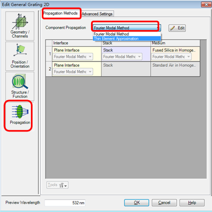Click the pencil Edit button
Viewport: 212px width, 212px height.
point(177,28)
